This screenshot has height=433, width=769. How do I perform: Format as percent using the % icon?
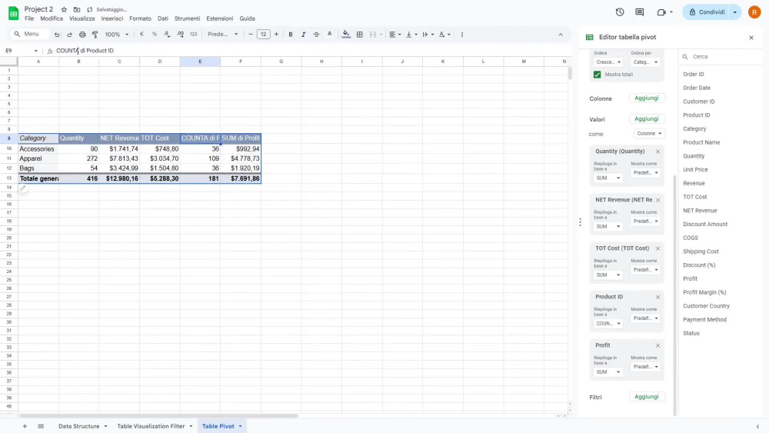(155, 35)
